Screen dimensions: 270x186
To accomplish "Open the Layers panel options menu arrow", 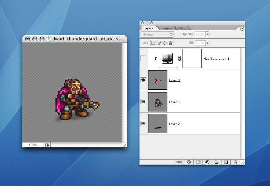I will click(242, 29).
